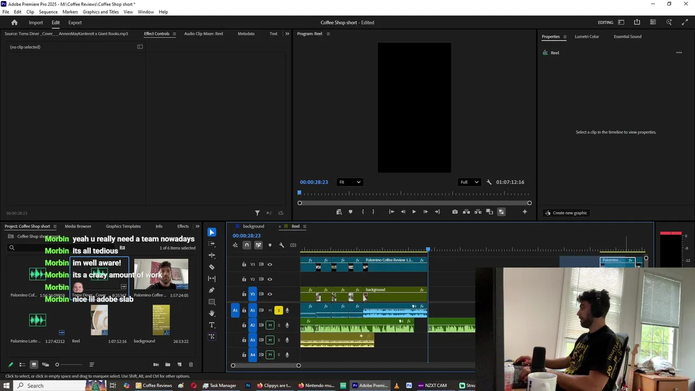Select the Razor tool
The width and height of the screenshot is (695, 391).
tap(212, 267)
